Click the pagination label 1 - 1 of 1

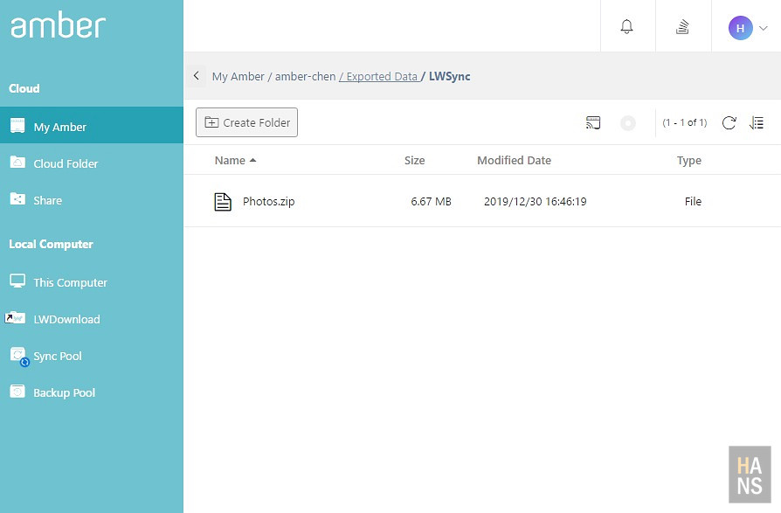pyautogui.click(x=684, y=122)
